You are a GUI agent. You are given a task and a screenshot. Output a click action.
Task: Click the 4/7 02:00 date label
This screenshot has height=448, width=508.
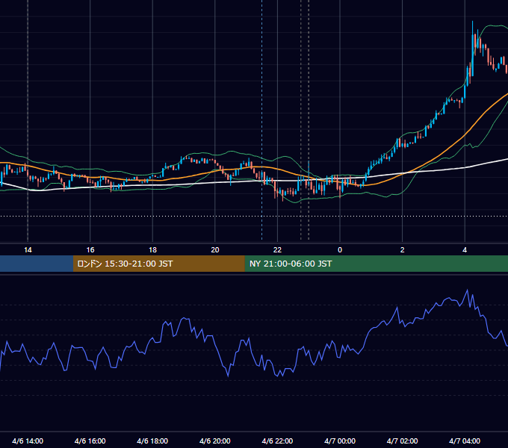402,441
